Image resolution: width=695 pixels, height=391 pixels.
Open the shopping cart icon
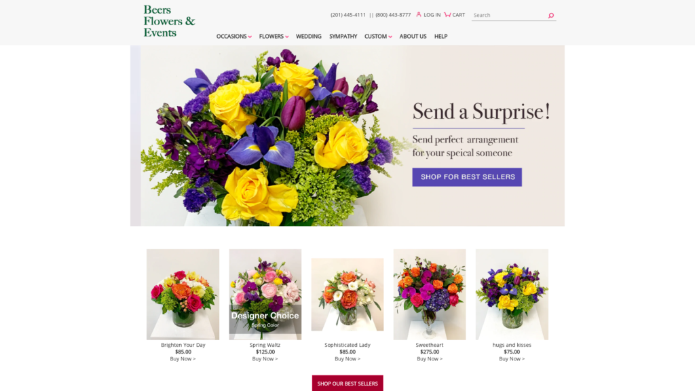tap(447, 15)
